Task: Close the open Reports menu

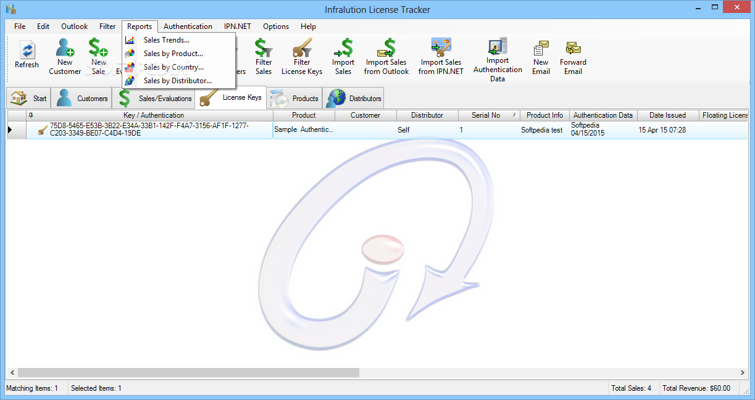Action: 140,27
